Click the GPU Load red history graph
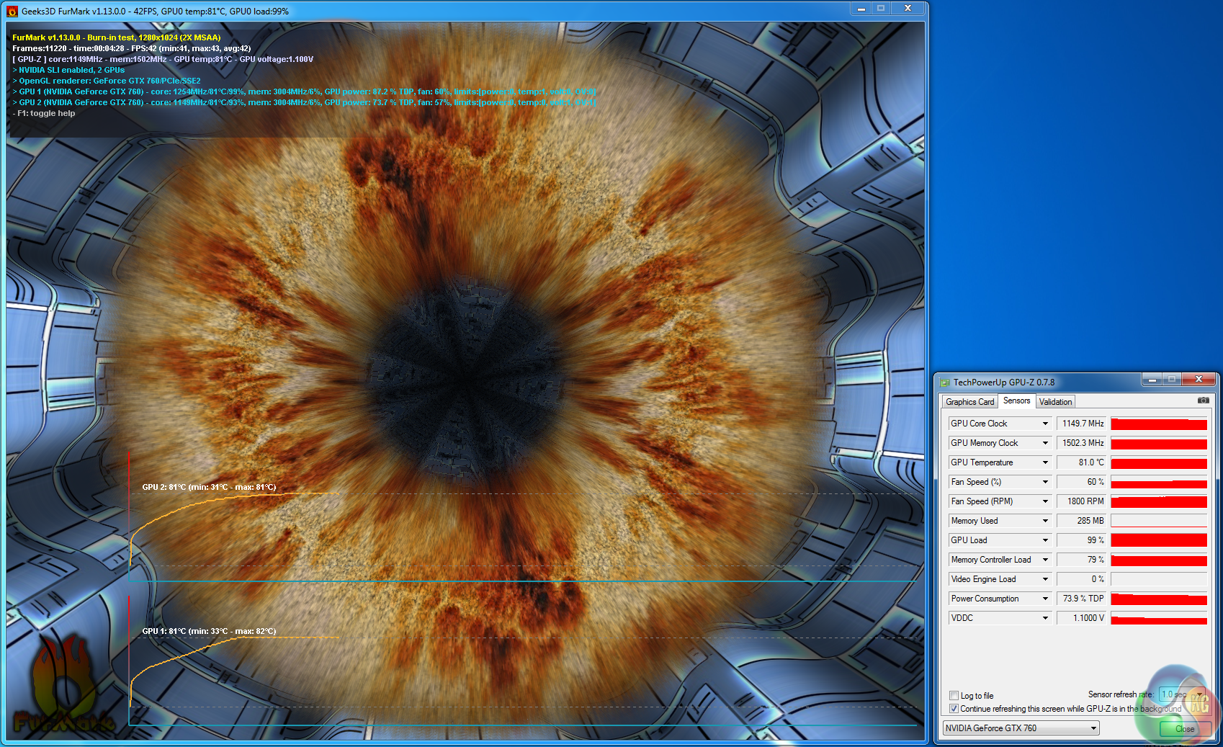Viewport: 1223px width, 747px height. click(x=1158, y=540)
